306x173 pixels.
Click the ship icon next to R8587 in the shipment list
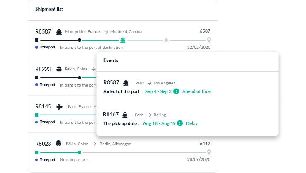[x=59, y=32]
